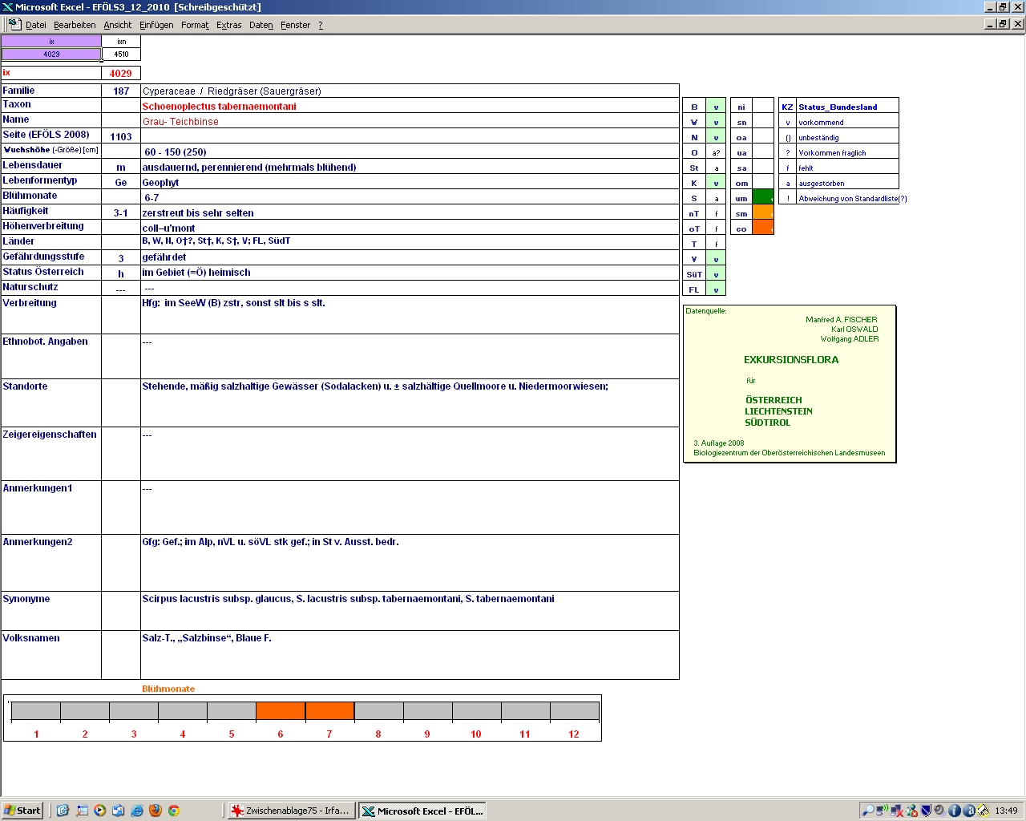This screenshot has height=821, width=1026.
Task: Click the quick launch icon between Media Player and Internet Explorer
Action: (x=119, y=811)
